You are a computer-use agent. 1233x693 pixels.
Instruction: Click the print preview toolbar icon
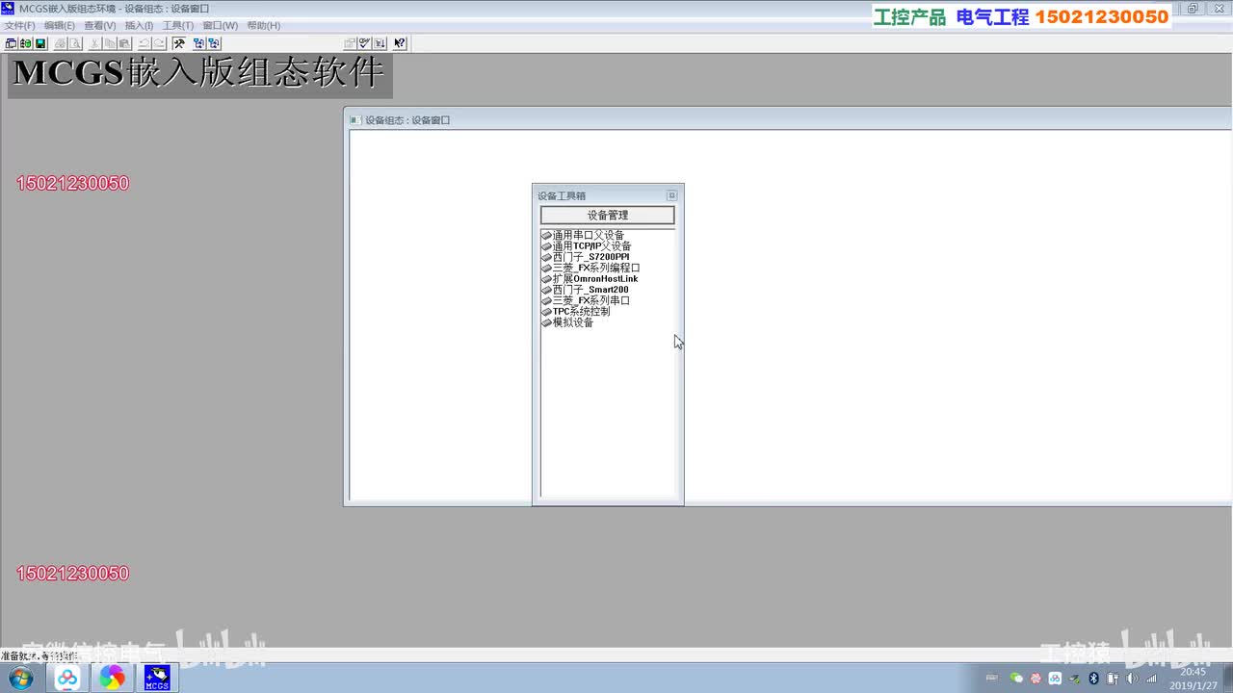click(x=74, y=43)
